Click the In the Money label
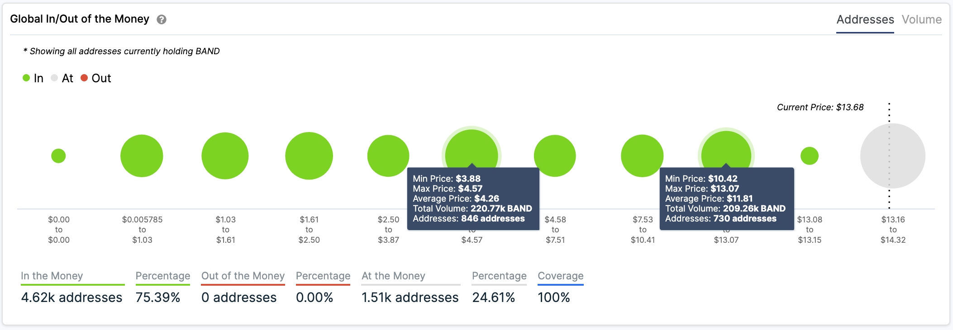Image resolution: width=953 pixels, height=330 pixels. 51,276
